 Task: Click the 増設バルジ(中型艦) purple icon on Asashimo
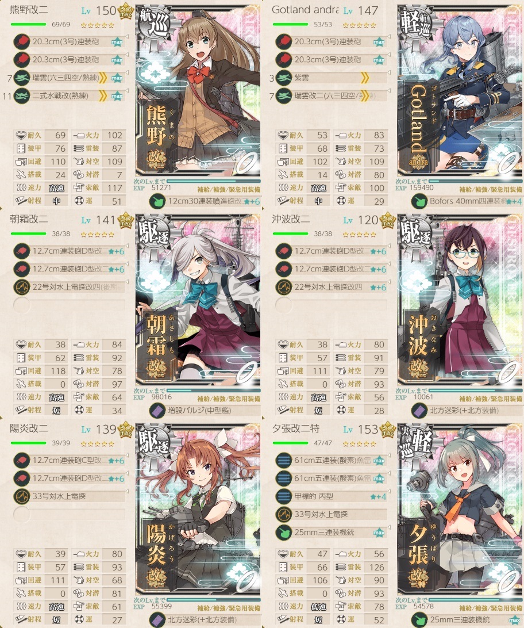pos(157,411)
